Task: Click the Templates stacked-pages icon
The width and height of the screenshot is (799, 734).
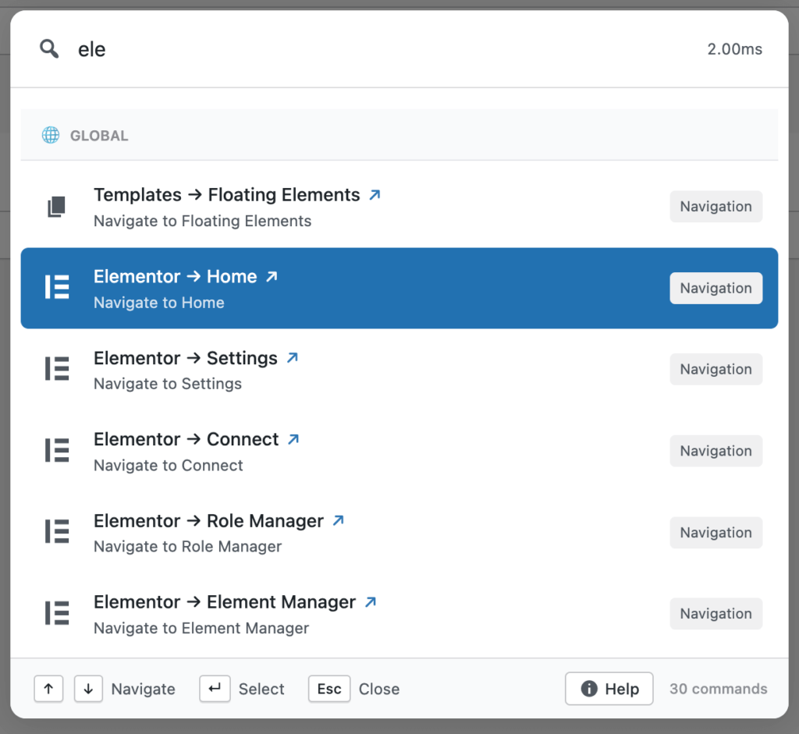Action: (56, 206)
